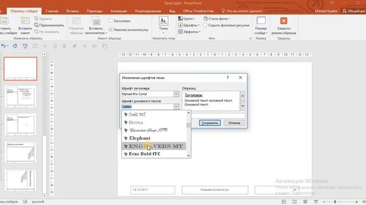The image size is (366, 205).
Task: Click the Undo arrow in toolbar
Action: [3, 46]
